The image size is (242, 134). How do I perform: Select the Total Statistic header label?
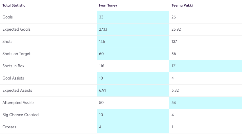pyautogui.click(x=14, y=5)
